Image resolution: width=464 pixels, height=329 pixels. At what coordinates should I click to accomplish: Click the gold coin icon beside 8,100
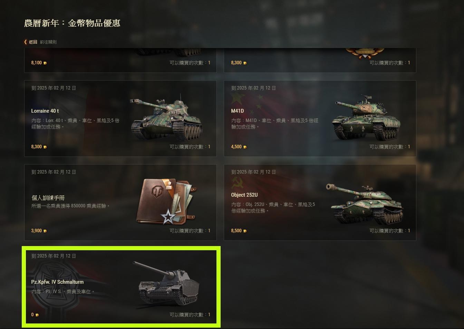tap(45, 63)
